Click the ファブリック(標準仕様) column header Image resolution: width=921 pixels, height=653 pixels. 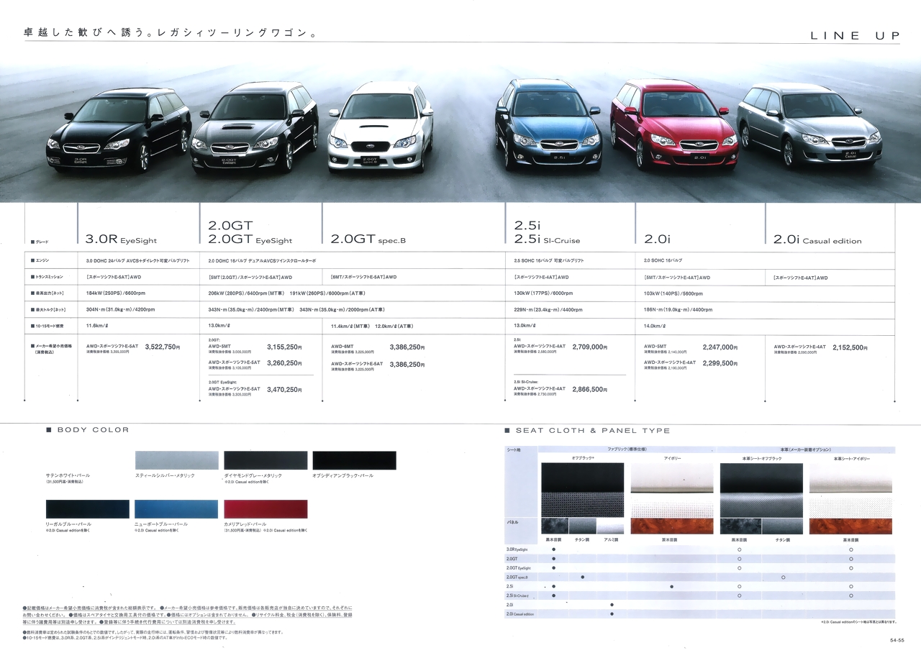pyautogui.click(x=627, y=449)
